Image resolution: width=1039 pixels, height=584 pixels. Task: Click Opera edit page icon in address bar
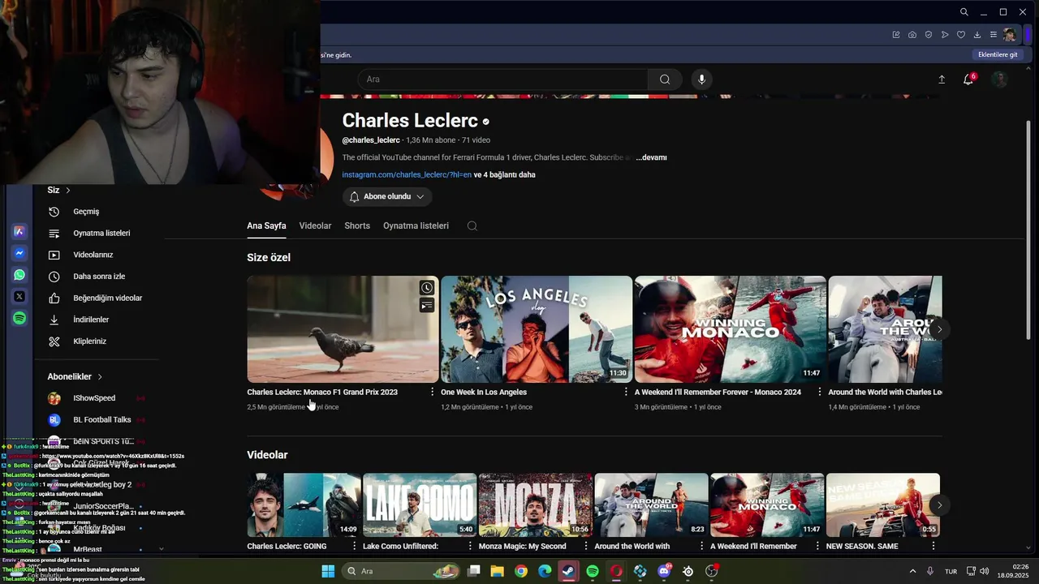pyautogui.click(x=896, y=35)
